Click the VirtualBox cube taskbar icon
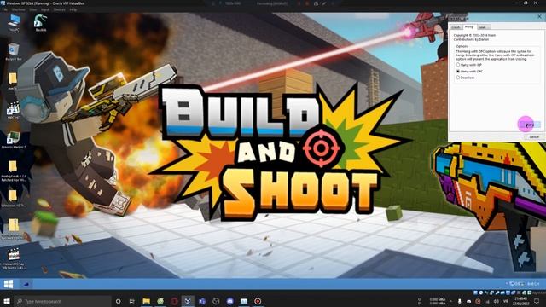Viewport: 546px width, 307px height. tap(188, 301)
